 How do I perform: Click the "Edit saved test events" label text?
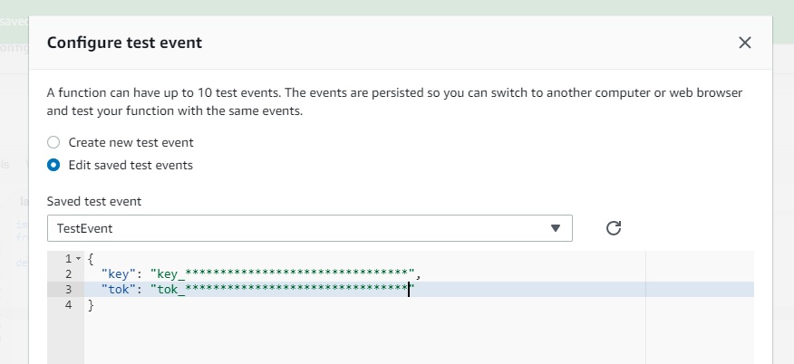[131, 165]
